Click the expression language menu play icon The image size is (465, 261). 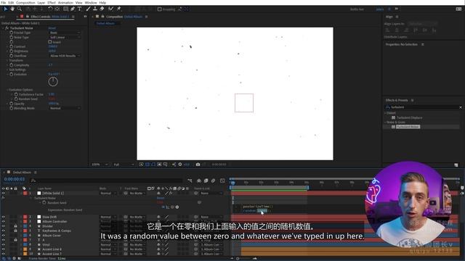[177, 207]
